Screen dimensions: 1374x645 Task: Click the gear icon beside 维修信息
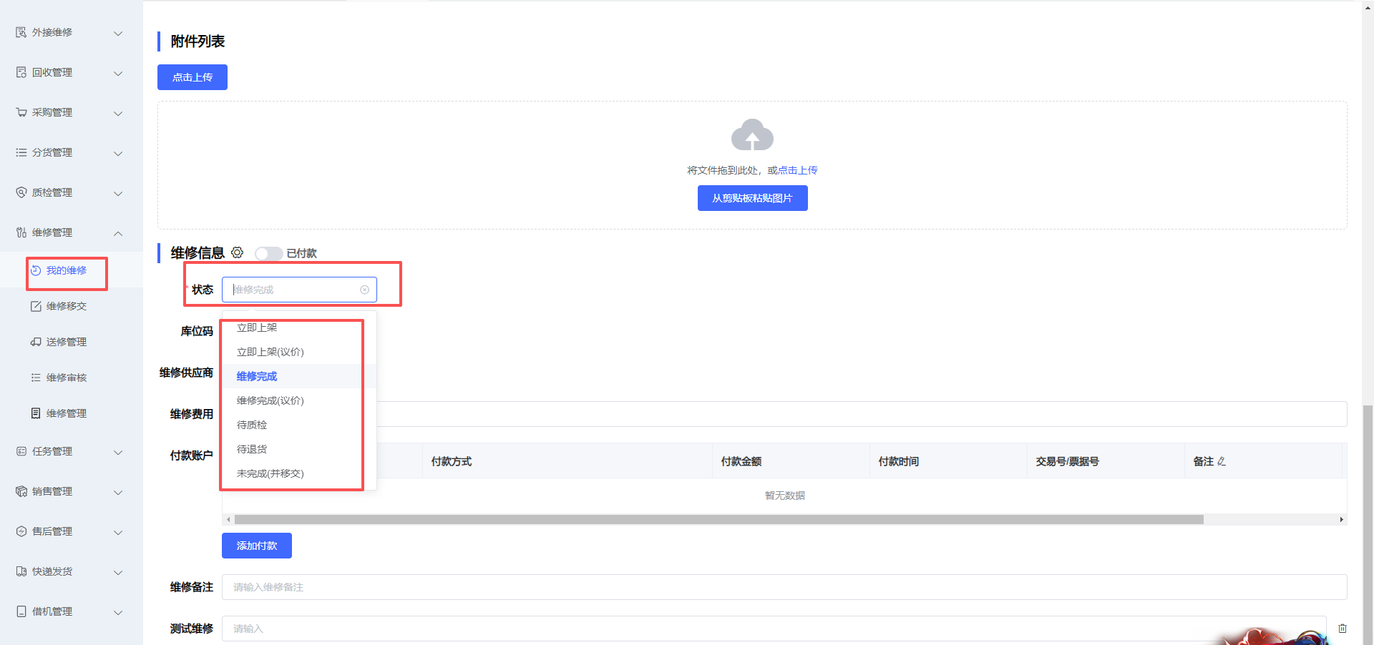click(x=238, y=252)
